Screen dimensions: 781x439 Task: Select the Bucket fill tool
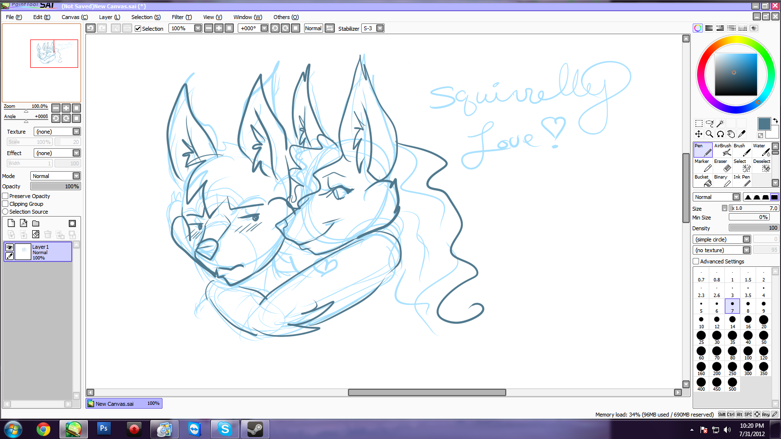pyautogui.click(x=703, y=180)
